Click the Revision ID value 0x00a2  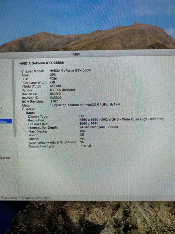(56, 98)
